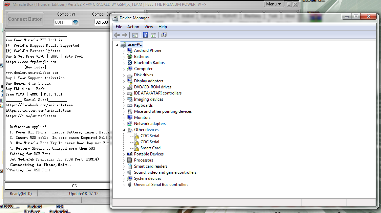Click the 'Buy Huawei 4 in 1 Pack' line
The image size is (381, 213).
pyautogui.click(x=28, y=83)
